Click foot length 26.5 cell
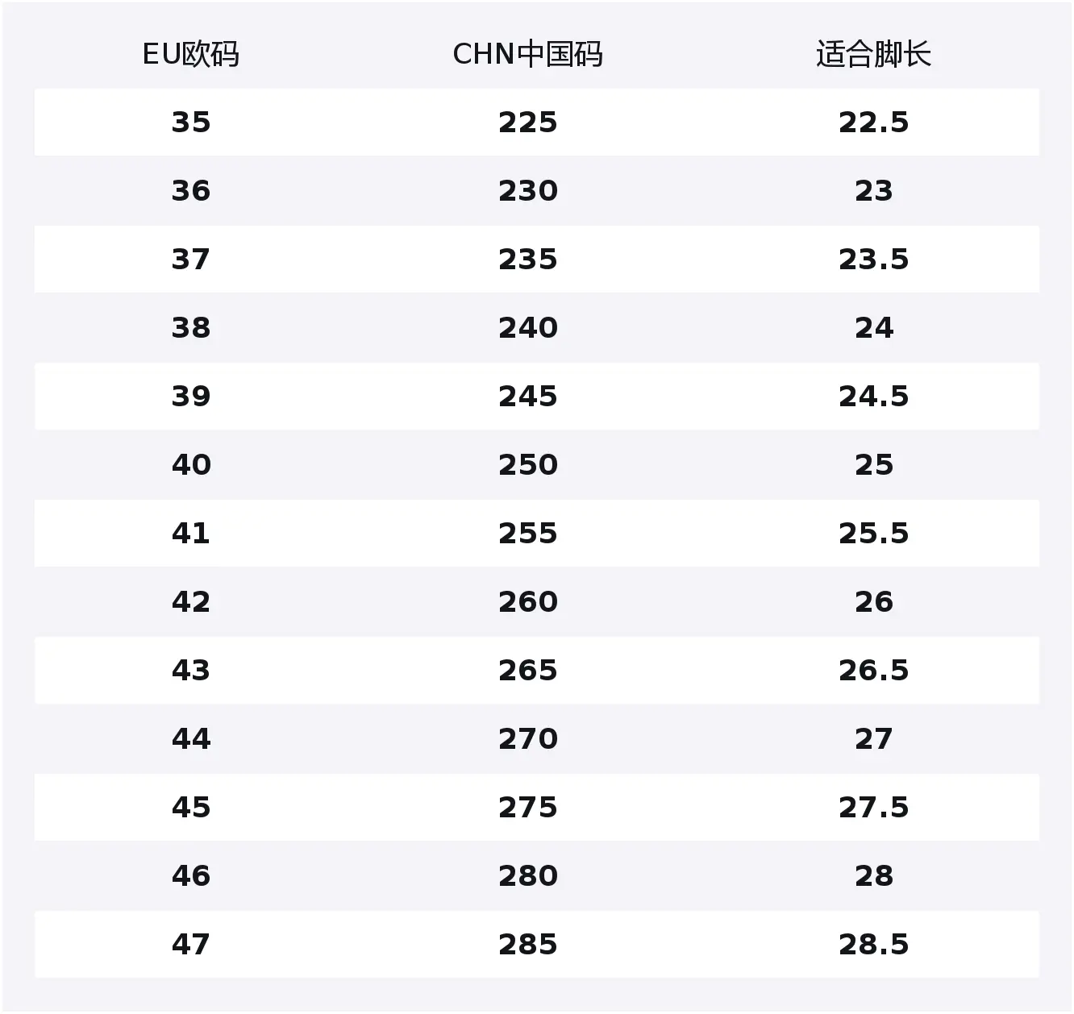1074x1014 pixels. (873, 671)
